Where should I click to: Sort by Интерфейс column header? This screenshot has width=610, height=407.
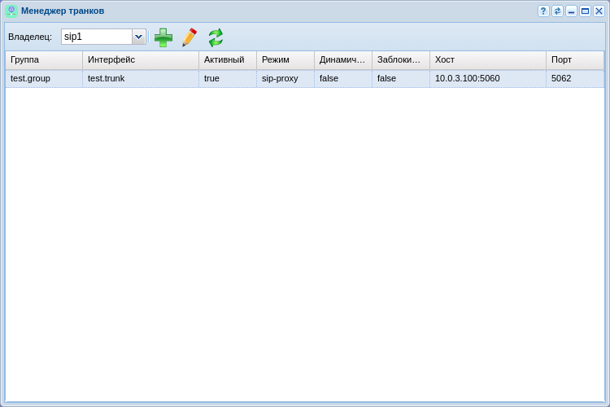pos(141,60)
